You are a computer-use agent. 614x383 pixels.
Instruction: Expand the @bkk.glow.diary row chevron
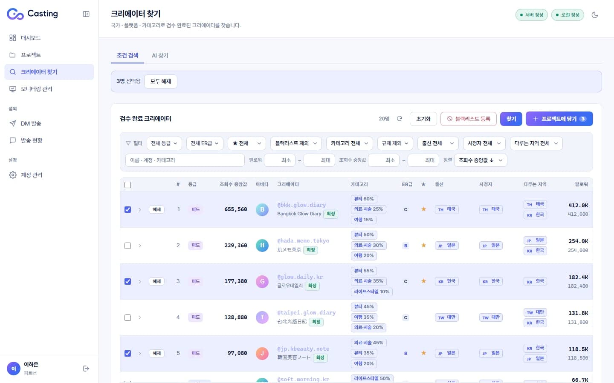[x=140, y=209]
